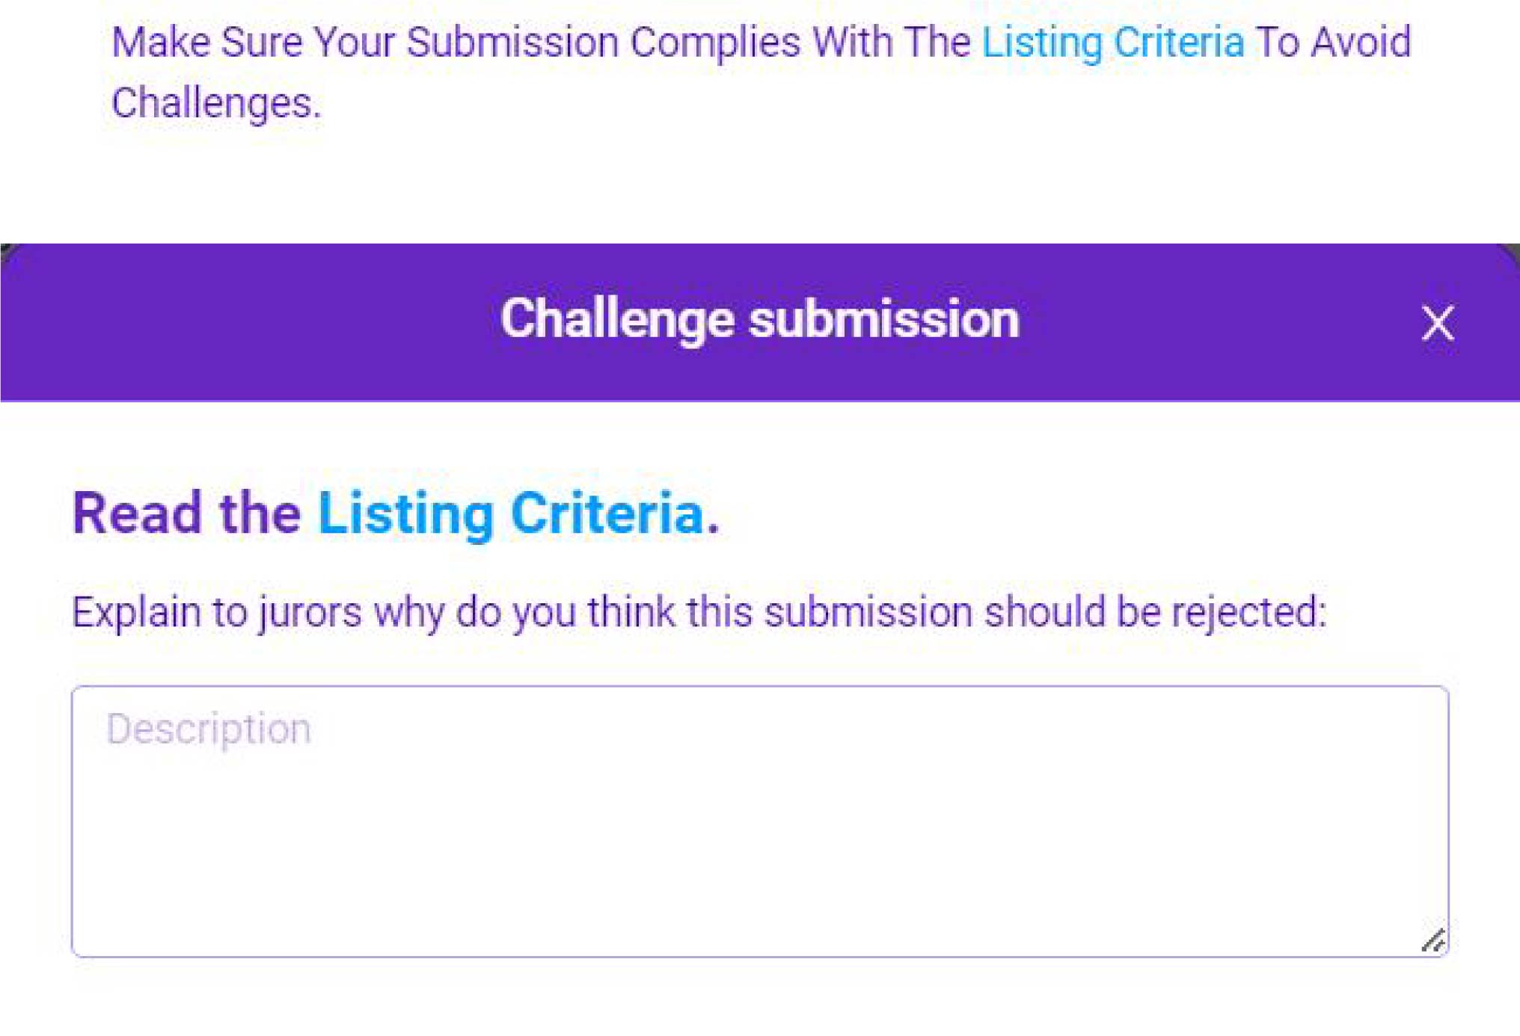Click the diagonal grip in the textarea corner
This screenshot has height=1036, width=1520.
1433,940
